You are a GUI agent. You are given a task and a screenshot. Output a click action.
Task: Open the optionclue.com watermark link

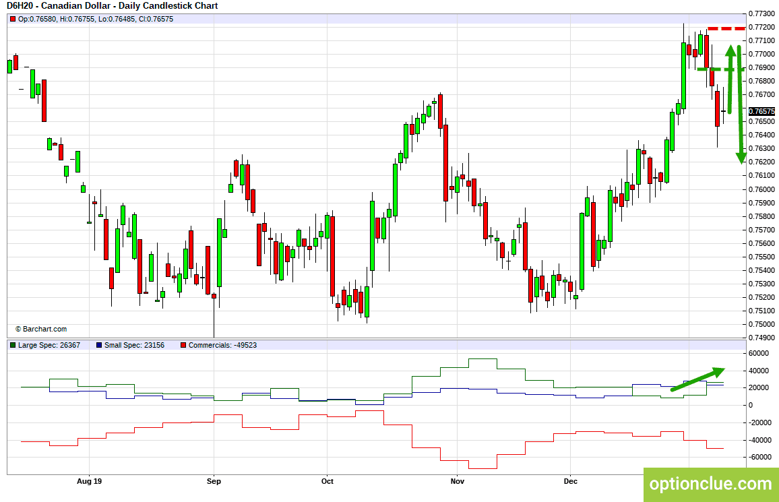click(x=710, y=484)
